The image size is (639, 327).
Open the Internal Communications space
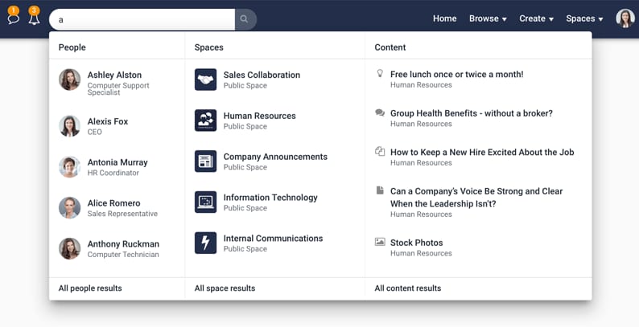pyautogui.click(x=273, y=239)
